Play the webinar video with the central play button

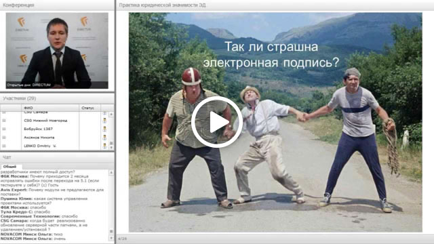point(217,122)
